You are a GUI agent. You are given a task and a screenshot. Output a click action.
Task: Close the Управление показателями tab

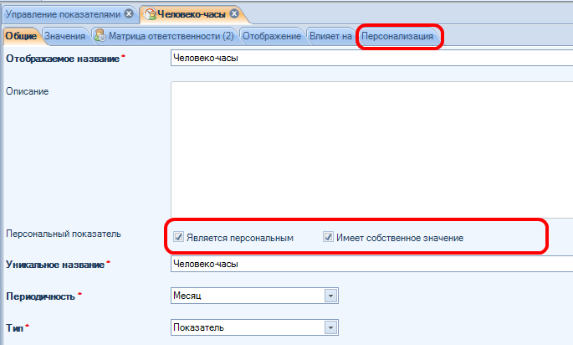click(128, 14)
